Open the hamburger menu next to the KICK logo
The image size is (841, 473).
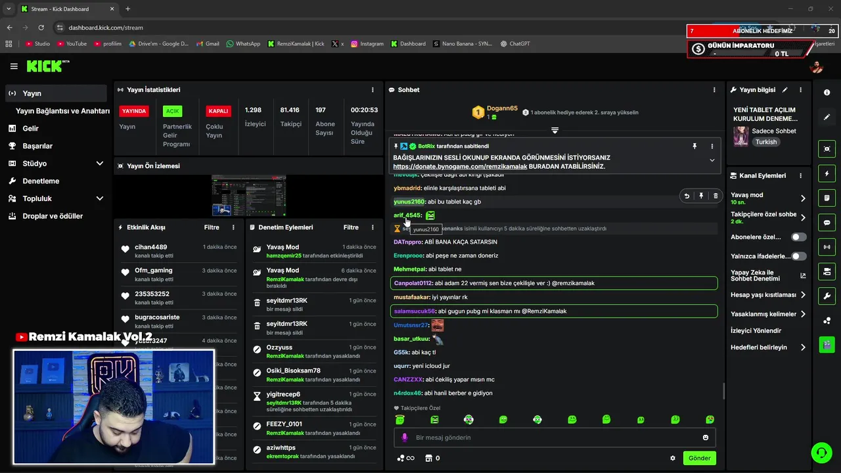pyautogui.click(x=14, y=66)
